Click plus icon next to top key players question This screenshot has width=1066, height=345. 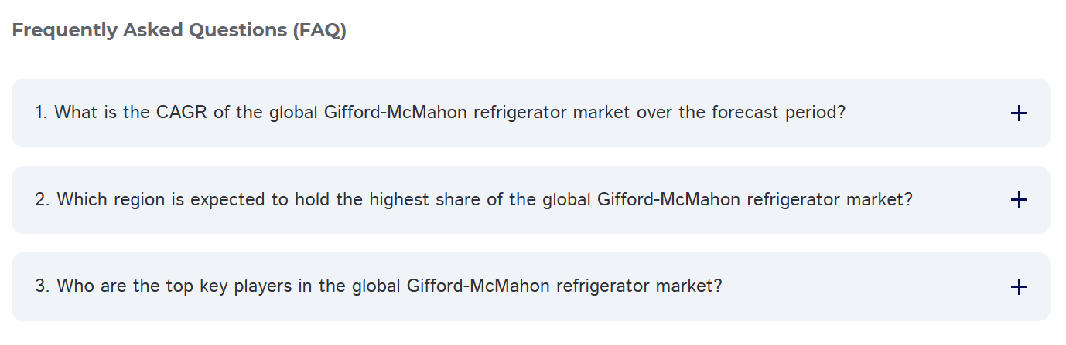tap(1019, 287)
